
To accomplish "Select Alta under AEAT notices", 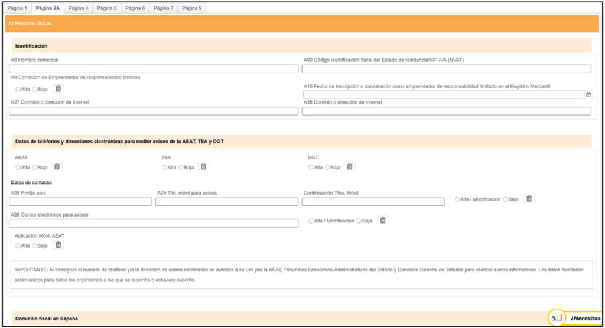I will coord(18,168).
